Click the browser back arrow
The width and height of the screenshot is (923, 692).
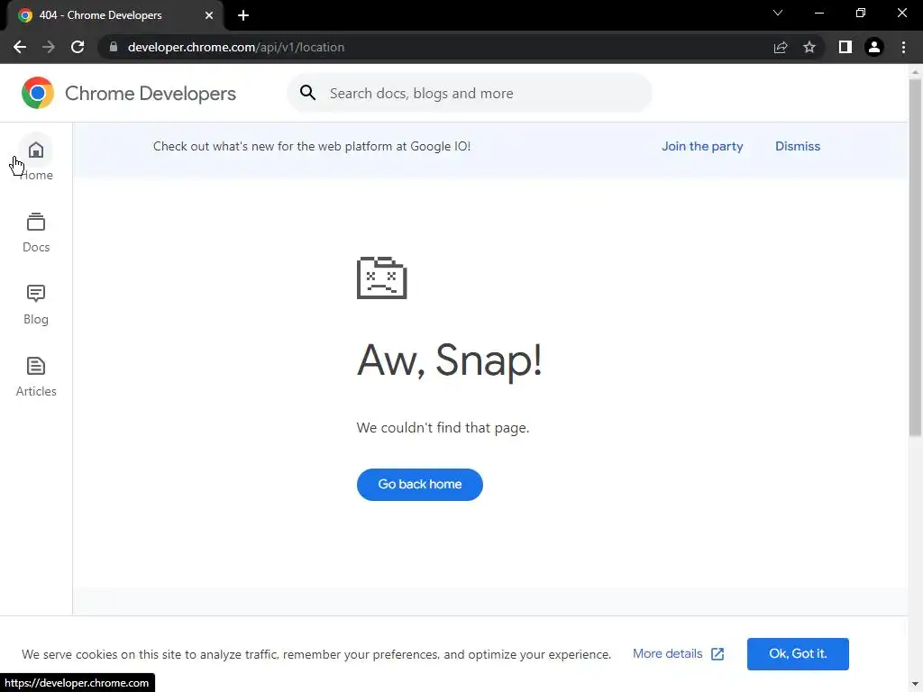[20, 47]
